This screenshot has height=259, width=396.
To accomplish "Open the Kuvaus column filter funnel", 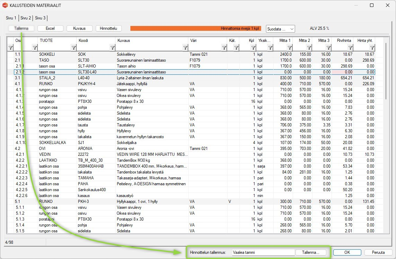I will (x=185, y=48).
